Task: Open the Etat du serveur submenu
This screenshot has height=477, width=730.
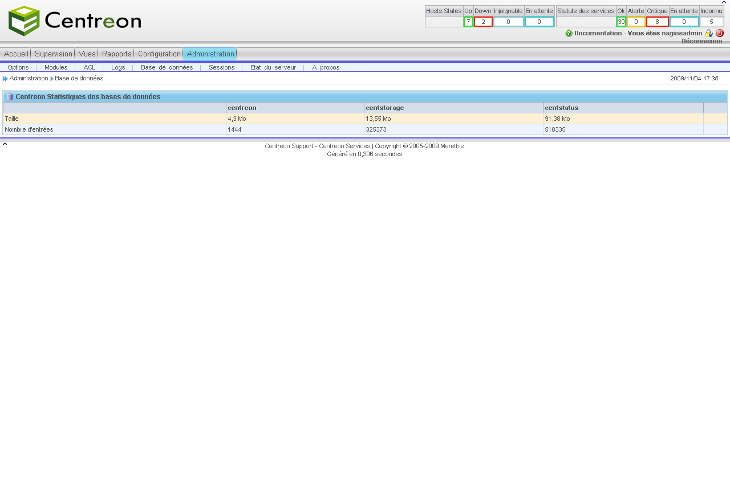Action: (273, 67)
